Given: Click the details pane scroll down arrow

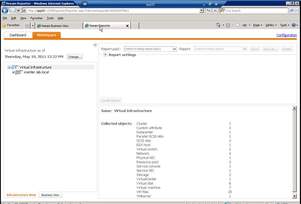Looking at the screenshot, I should [295, 196].
